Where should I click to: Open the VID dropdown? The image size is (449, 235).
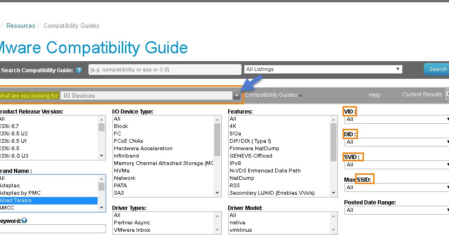[396, 120]
